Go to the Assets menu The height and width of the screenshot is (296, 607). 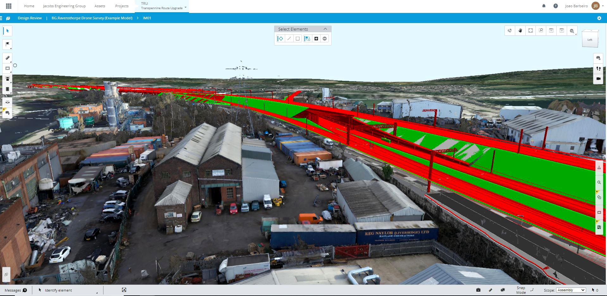(x=100, y=6)
